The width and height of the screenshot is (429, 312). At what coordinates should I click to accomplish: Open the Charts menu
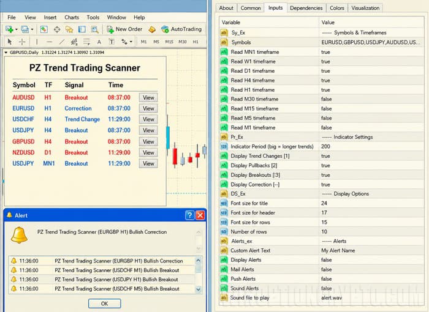[x=72, y=18]
